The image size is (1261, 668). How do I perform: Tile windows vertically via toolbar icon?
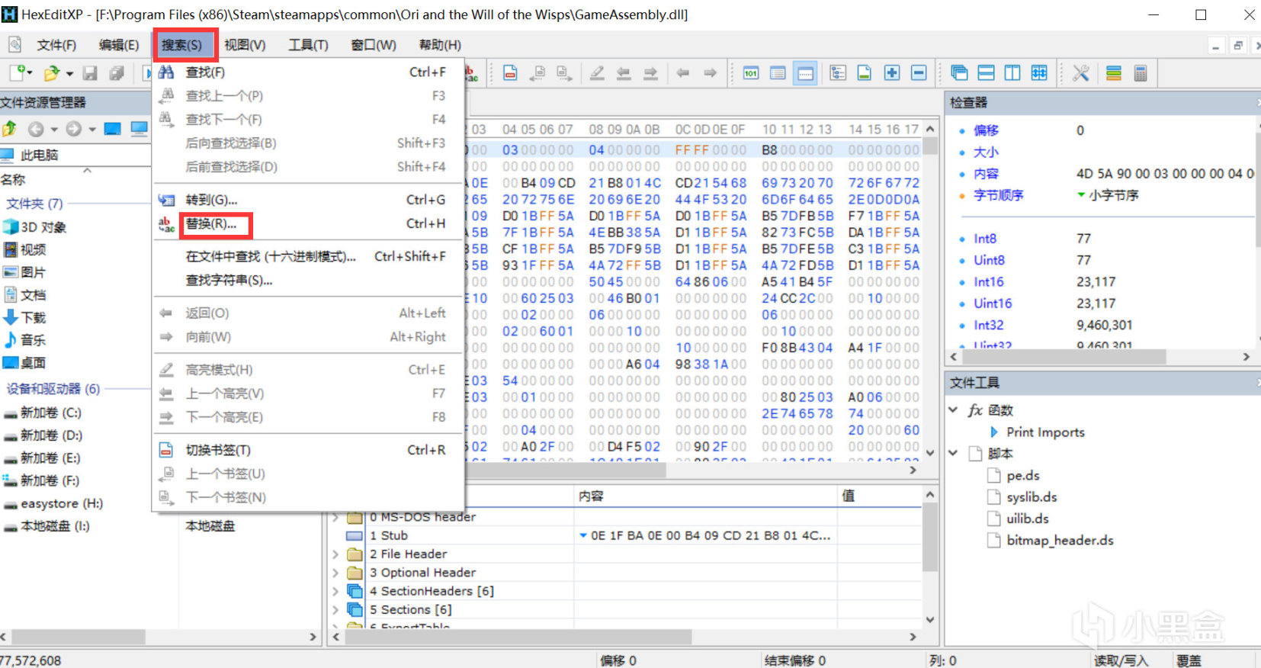click(x=1012, y=73)
